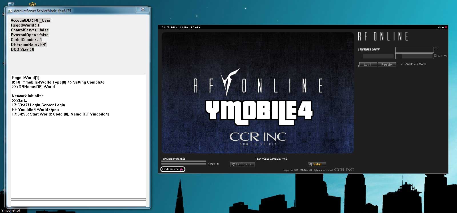This screenshot has width=457, height=213.
Task: Click the CCR INC logo at launcher bottom
Action: point(344,170)
